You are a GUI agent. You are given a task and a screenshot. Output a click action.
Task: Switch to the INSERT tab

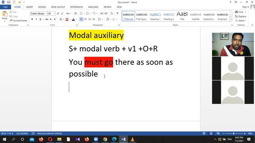click(x=29, y=7)
